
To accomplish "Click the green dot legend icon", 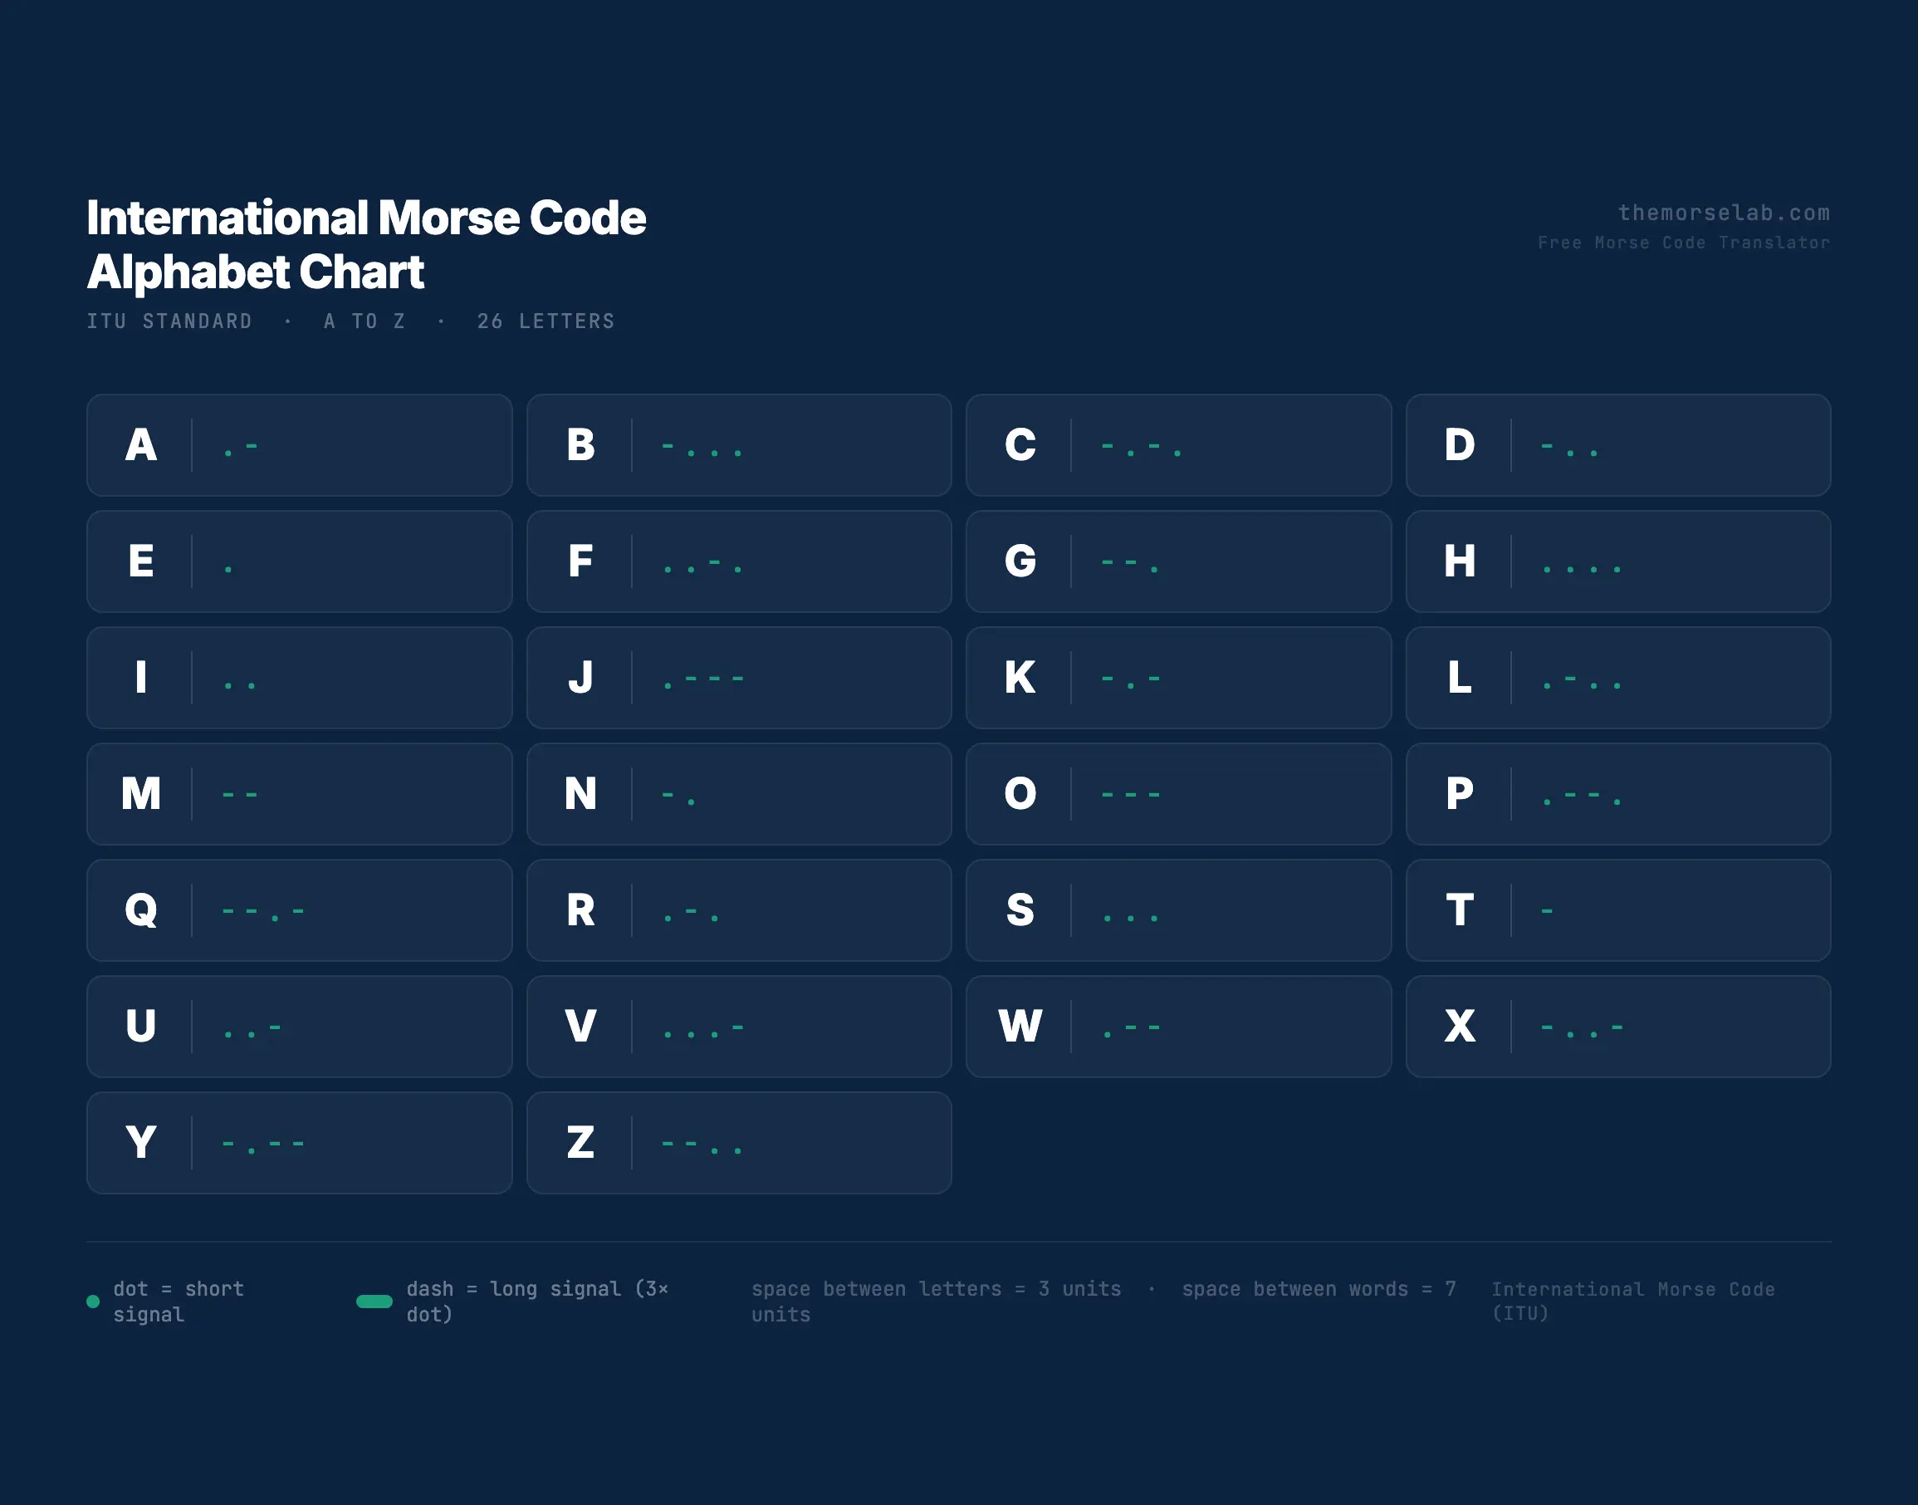I will (x=92, y=1302).
